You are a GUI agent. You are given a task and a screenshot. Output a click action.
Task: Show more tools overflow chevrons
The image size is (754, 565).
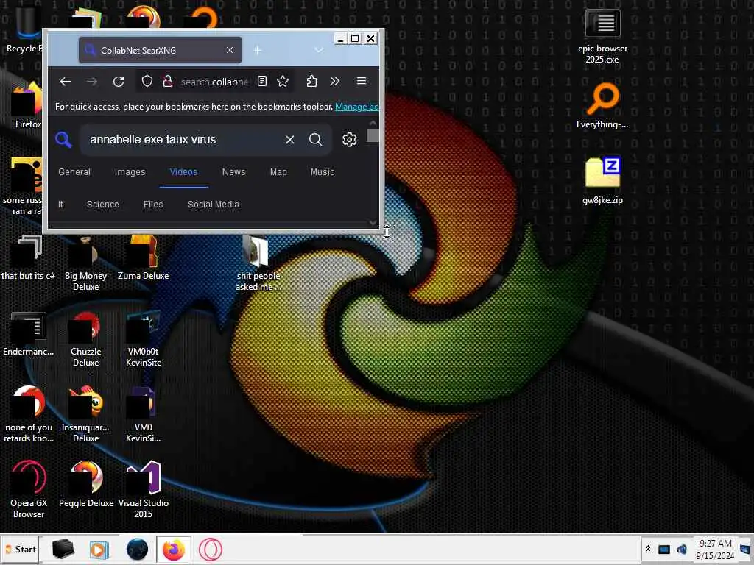tap(335, 81)
